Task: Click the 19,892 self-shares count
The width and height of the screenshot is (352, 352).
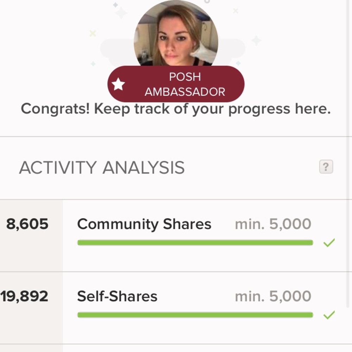Action: [x=24, y=296]
